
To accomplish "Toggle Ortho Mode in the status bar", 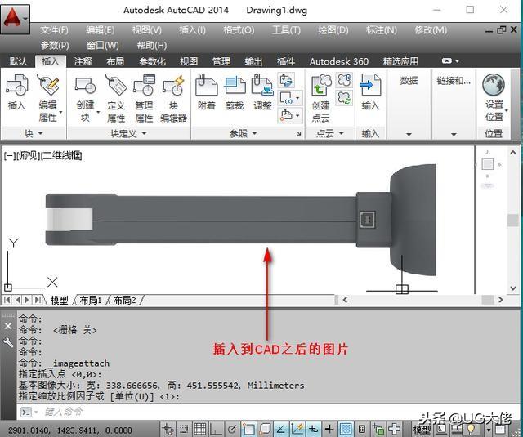I will tap(216, 429).
